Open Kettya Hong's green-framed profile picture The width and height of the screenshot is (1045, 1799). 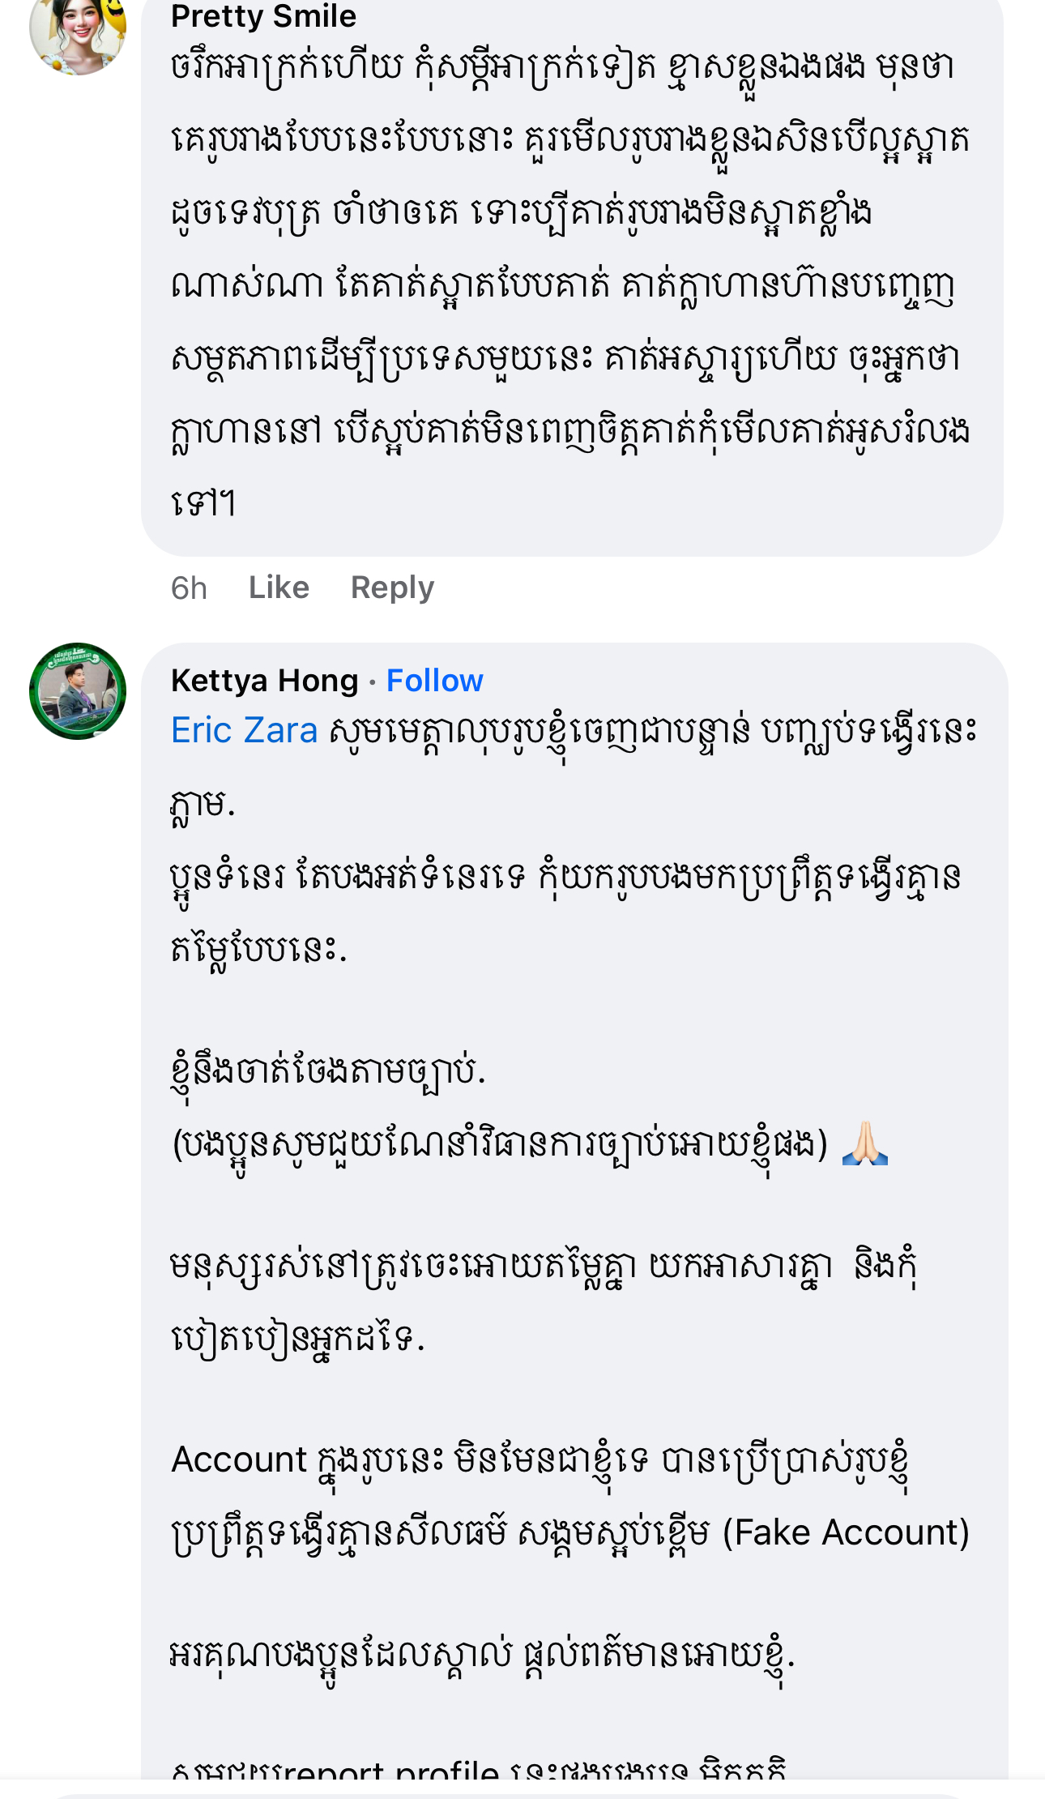tap(78, 691)
